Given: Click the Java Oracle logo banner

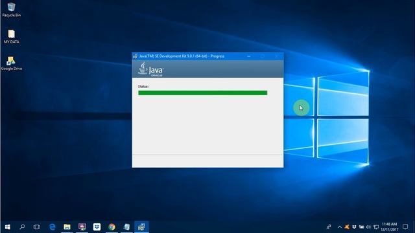Looking at the screenshot, I should click(x=150, y=69).
